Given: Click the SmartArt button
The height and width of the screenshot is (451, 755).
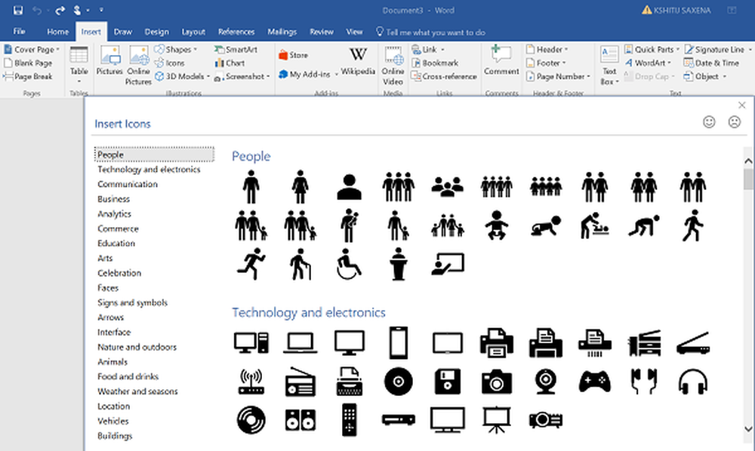Looking at the screenshot, I should (x=236, y=50).
